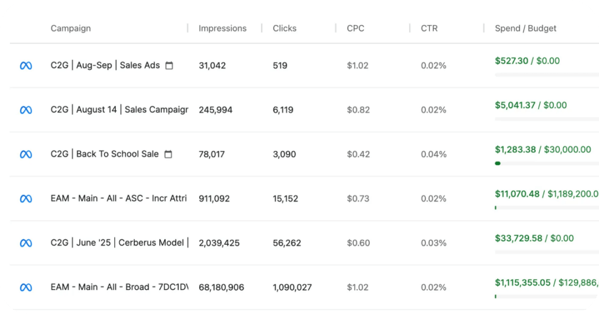
Task: Click the CPC column header
Action: [356, 28]
